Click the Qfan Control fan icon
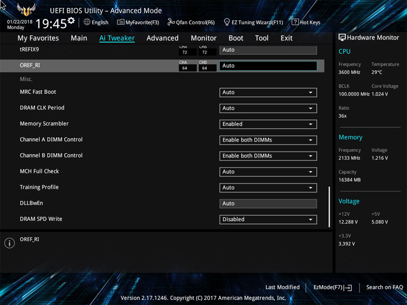This screenshot has width=407, height=305. [x=171, y=22]
